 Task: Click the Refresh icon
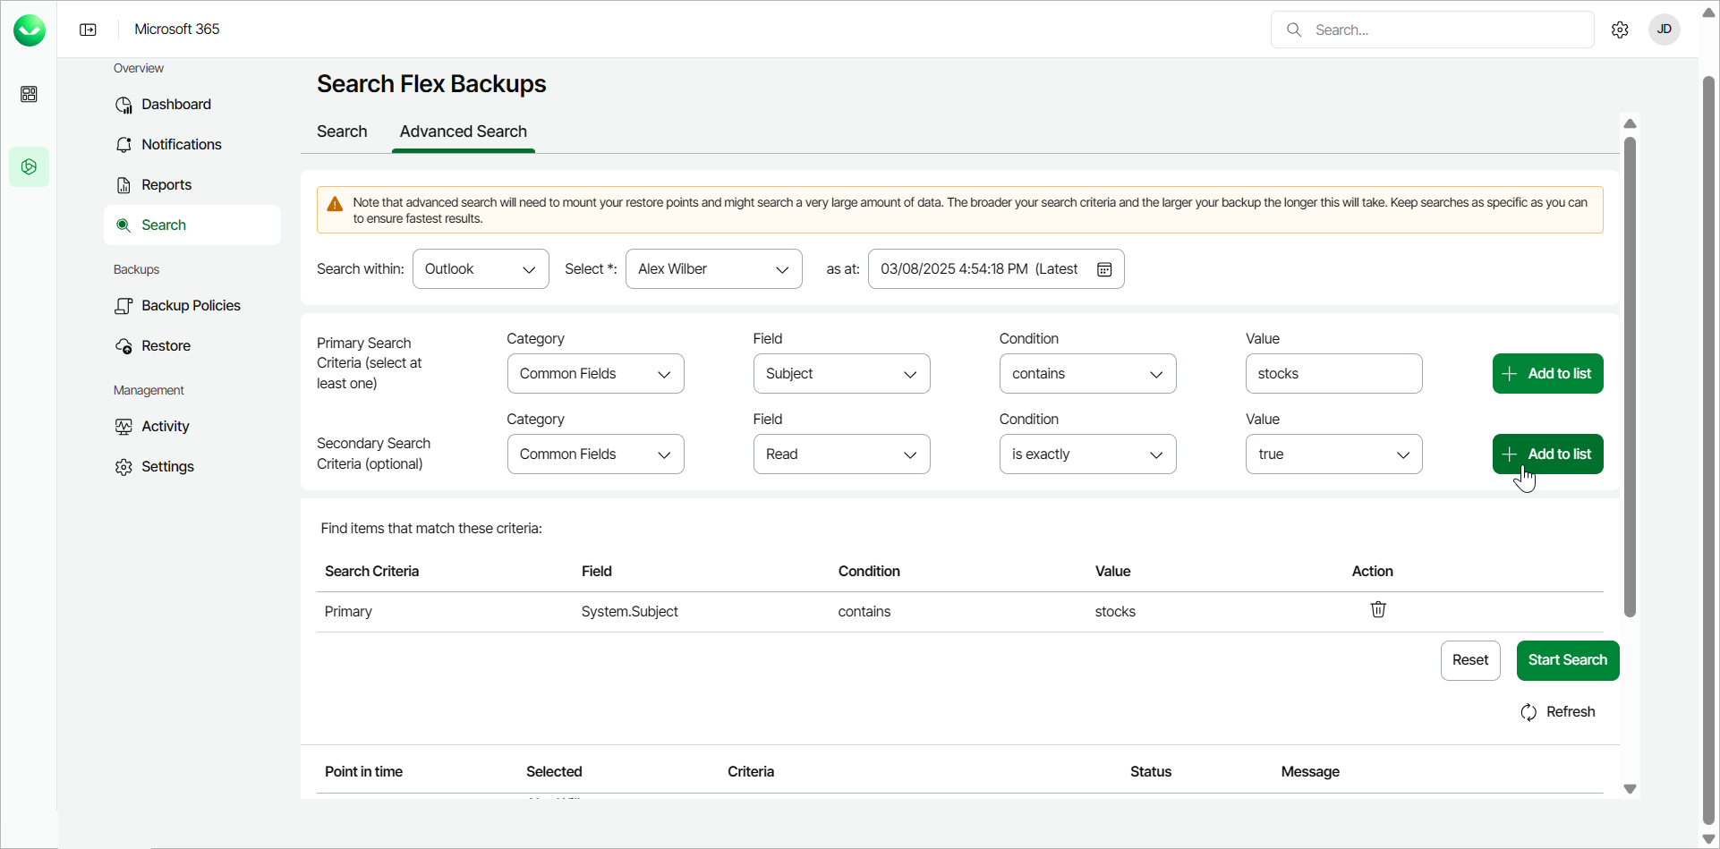tap(1528, 712)
